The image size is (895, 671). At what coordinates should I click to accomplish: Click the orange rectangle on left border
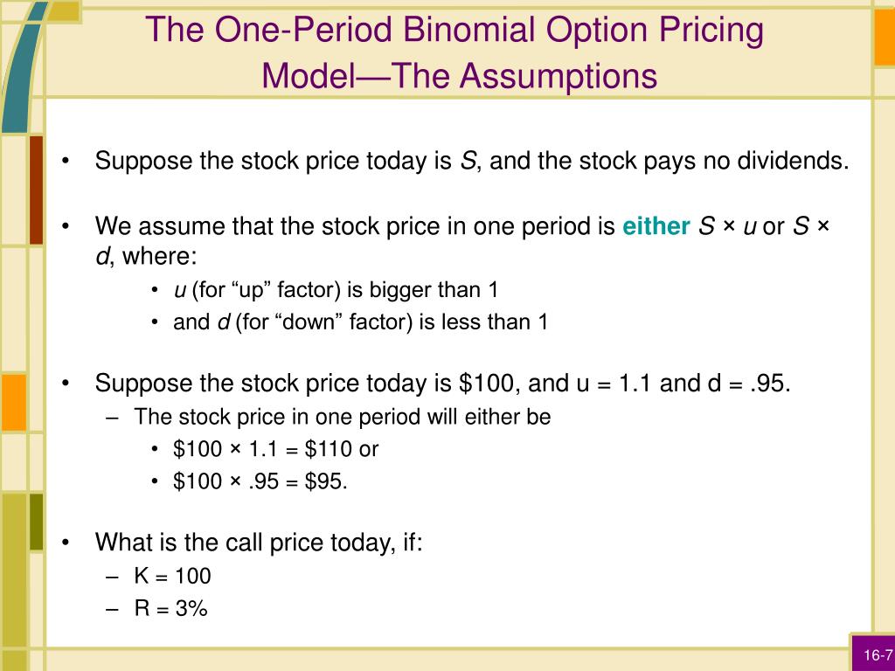(14, 402)
